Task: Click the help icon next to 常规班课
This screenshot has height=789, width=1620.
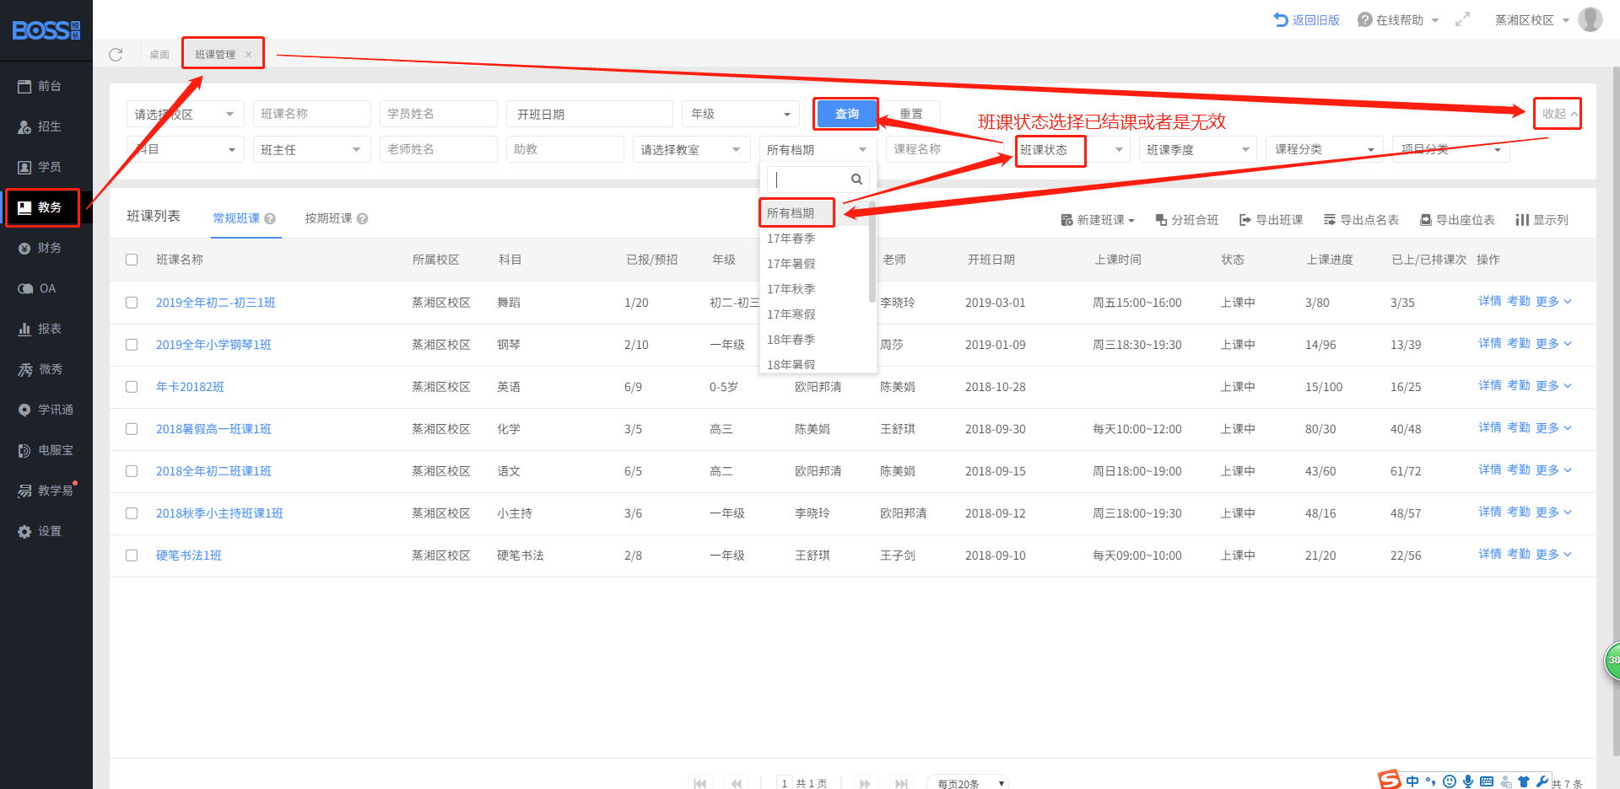Action: click(270, 218)
